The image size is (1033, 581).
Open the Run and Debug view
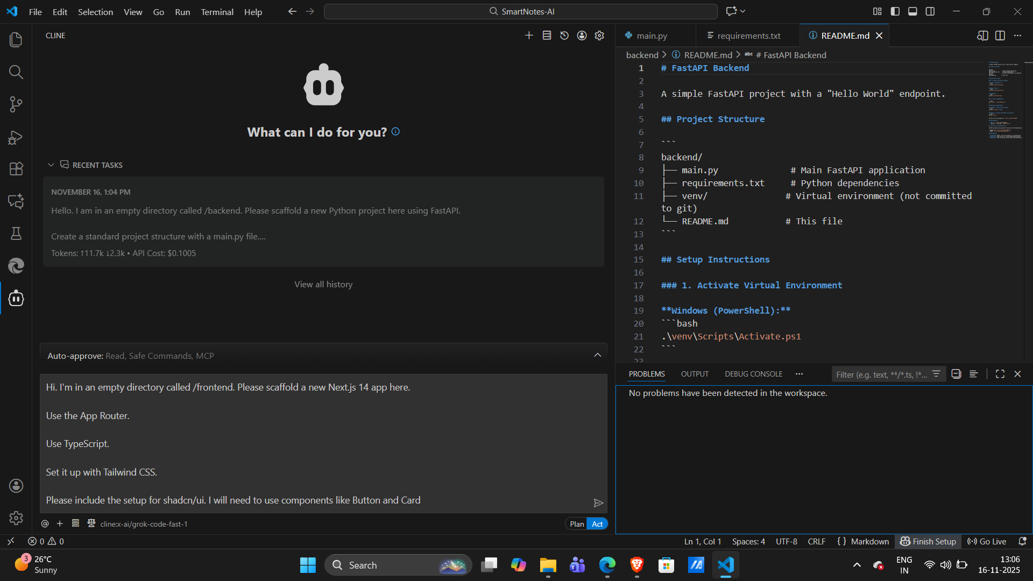[16, 137]
